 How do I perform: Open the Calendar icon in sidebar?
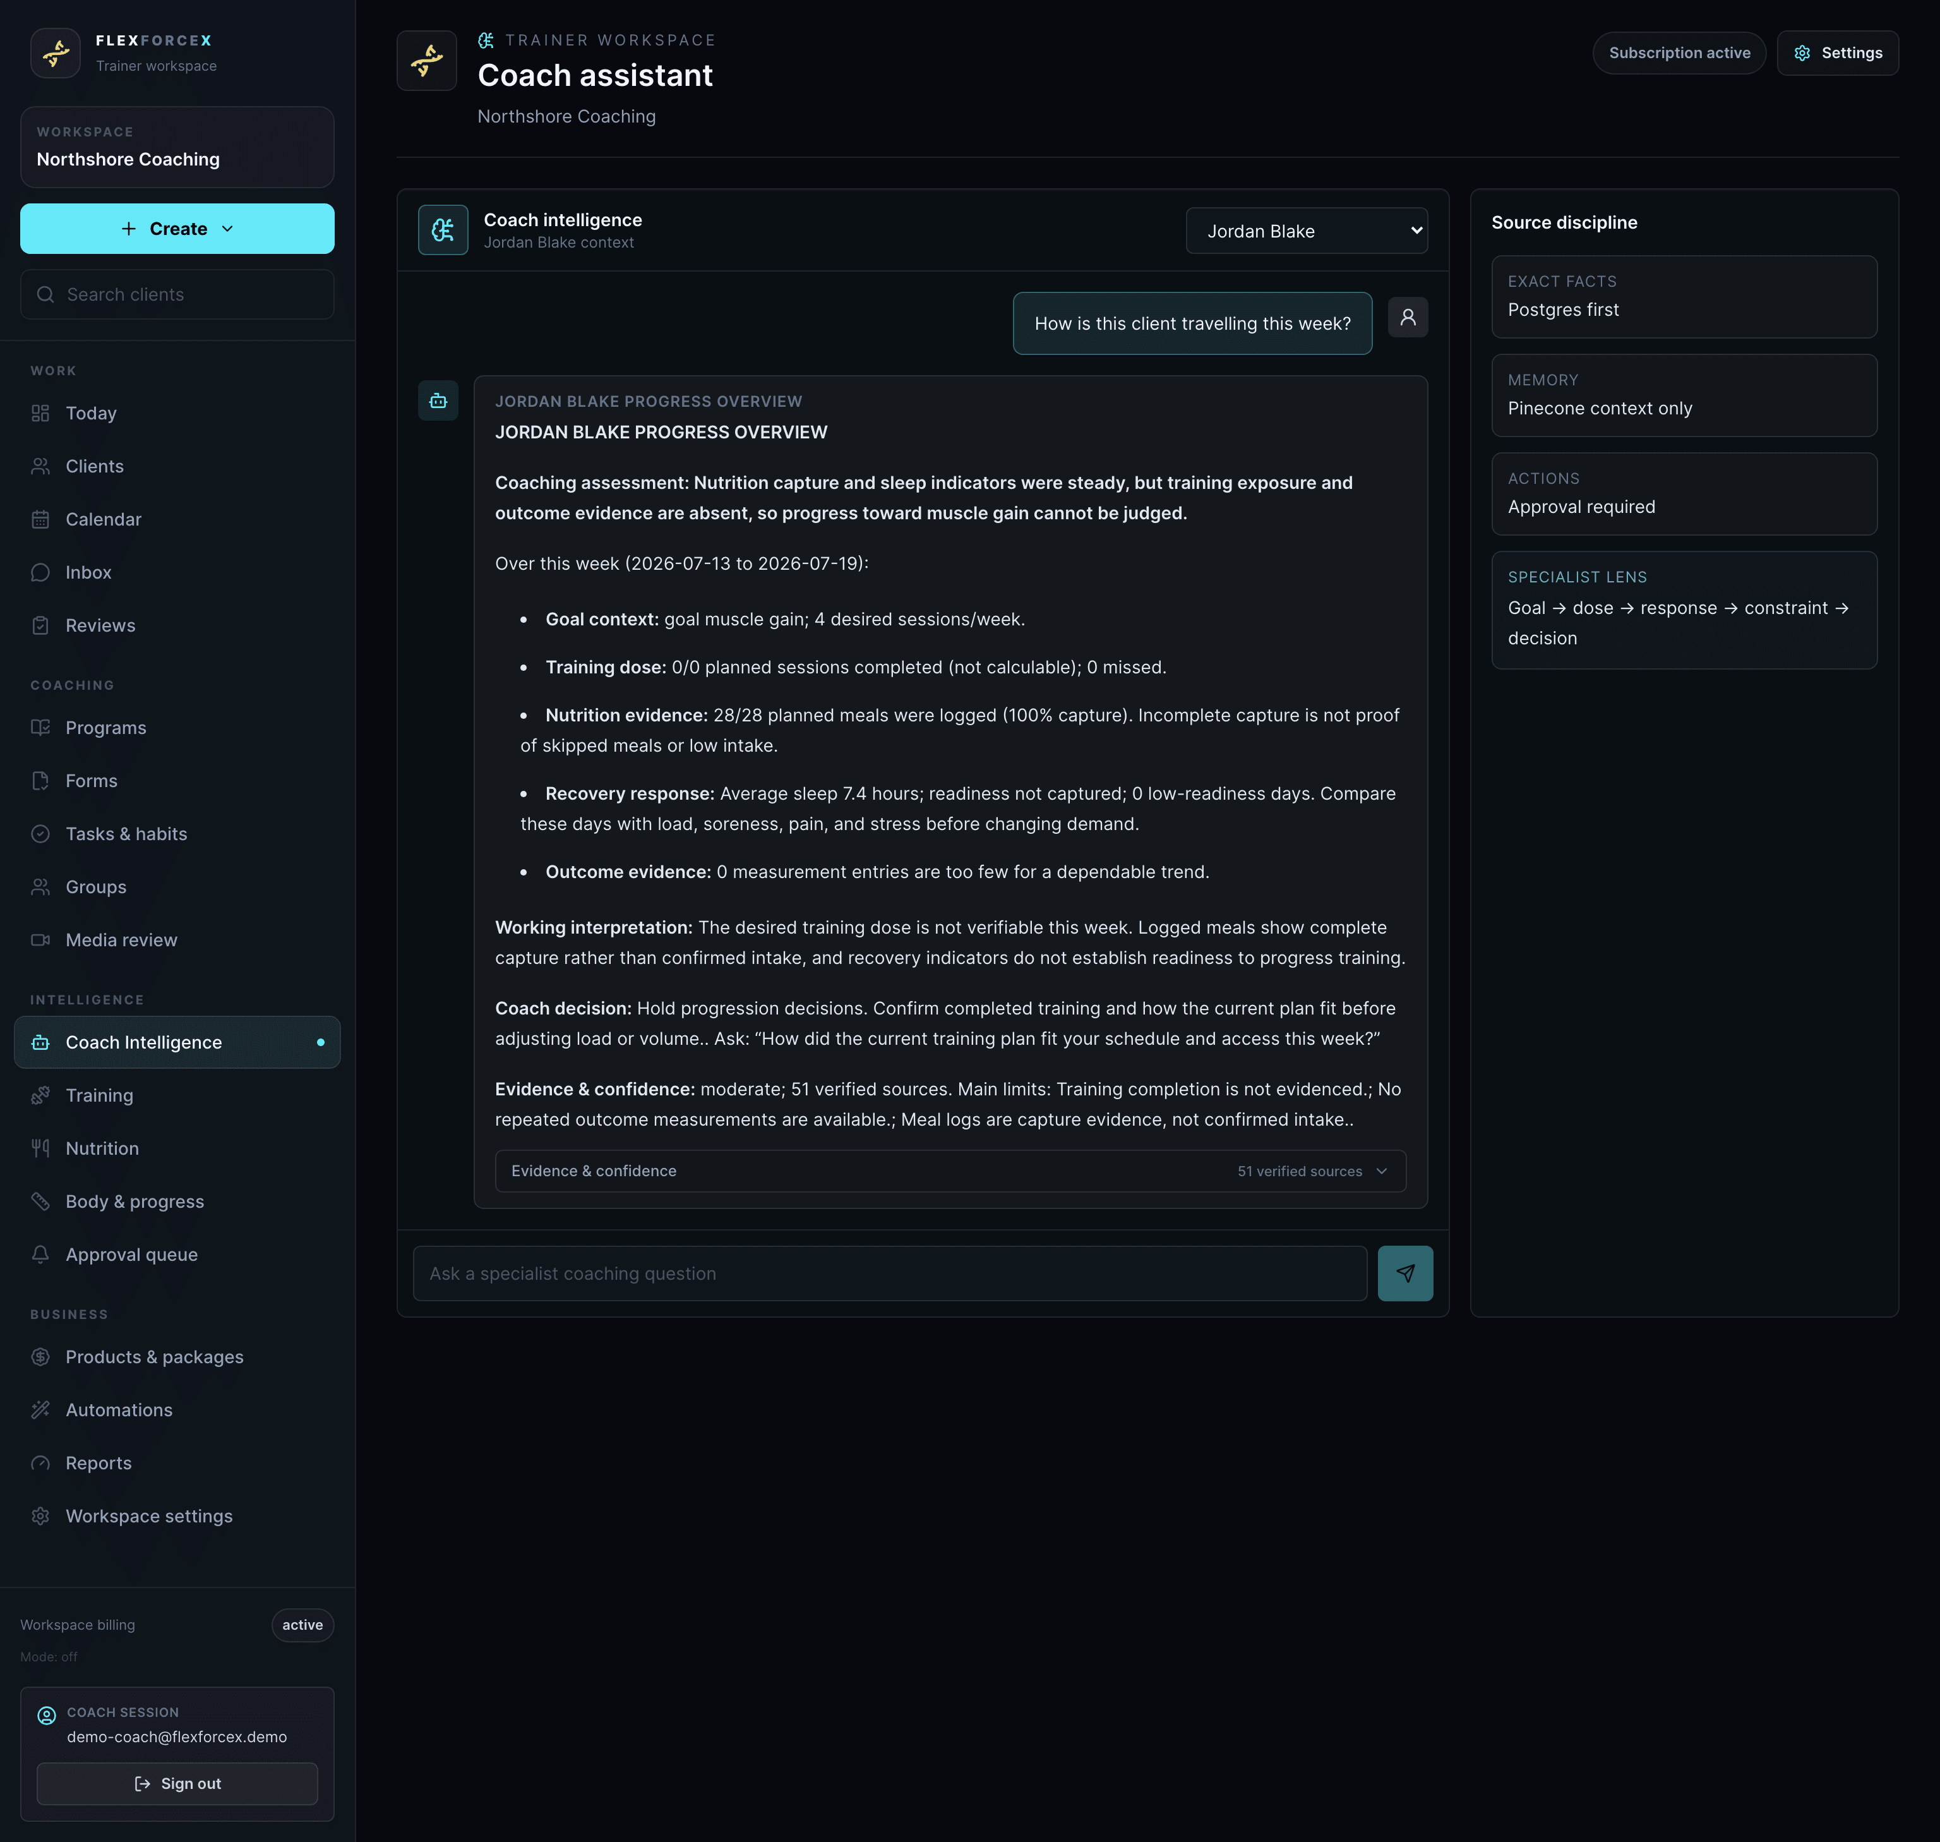[x=40, y=519]
